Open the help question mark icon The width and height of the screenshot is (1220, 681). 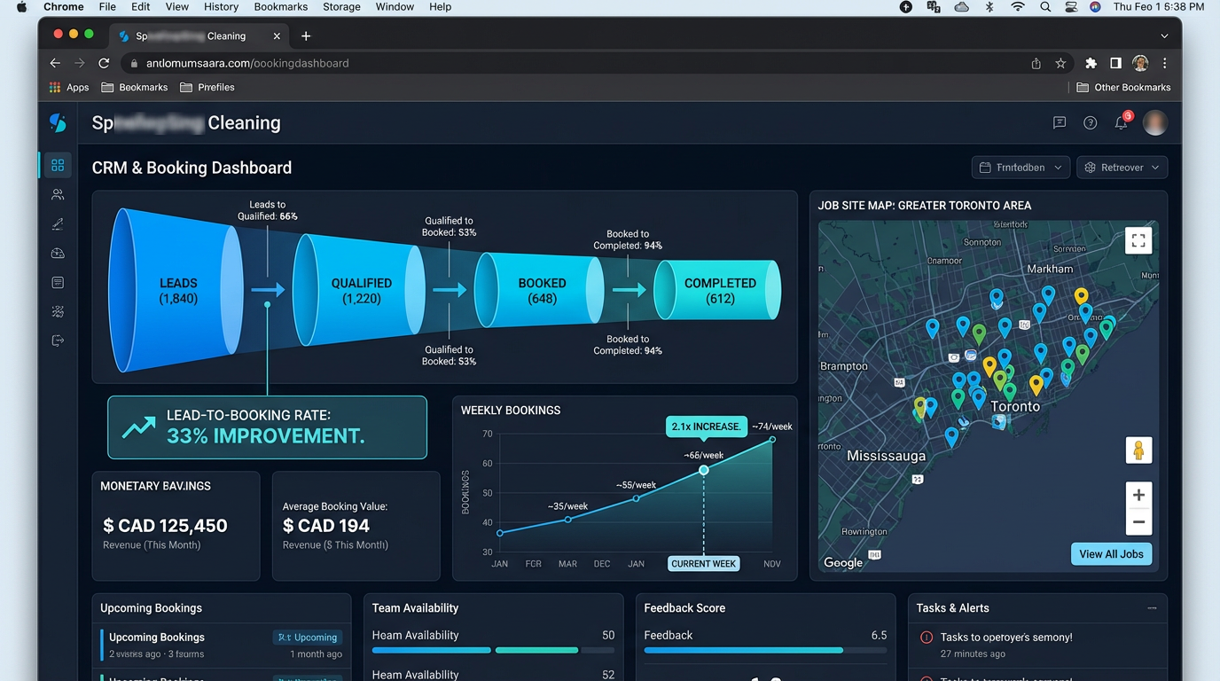(x=1091, y=122)
